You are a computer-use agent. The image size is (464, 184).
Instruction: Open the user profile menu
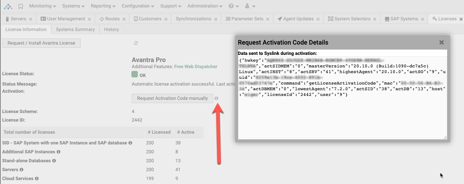click(250, 6)
